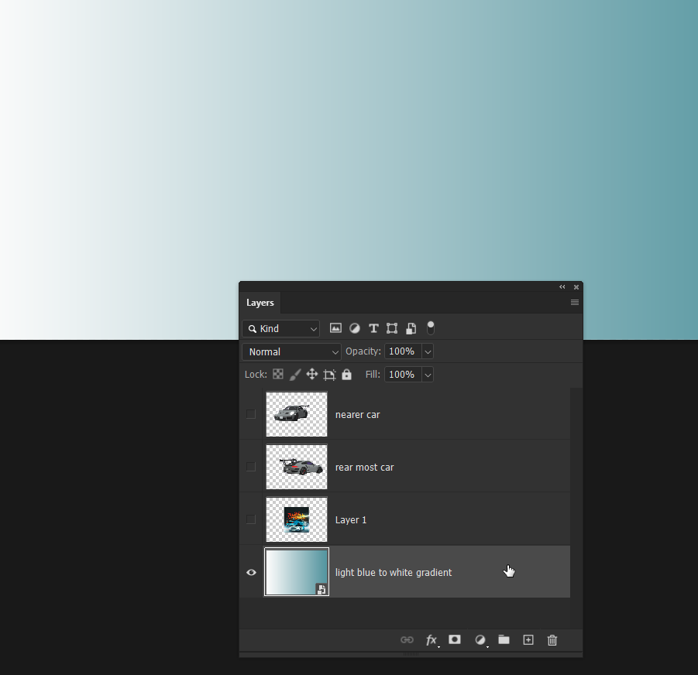
Task: Show the nearer car layer
Action: coord(250,413)
